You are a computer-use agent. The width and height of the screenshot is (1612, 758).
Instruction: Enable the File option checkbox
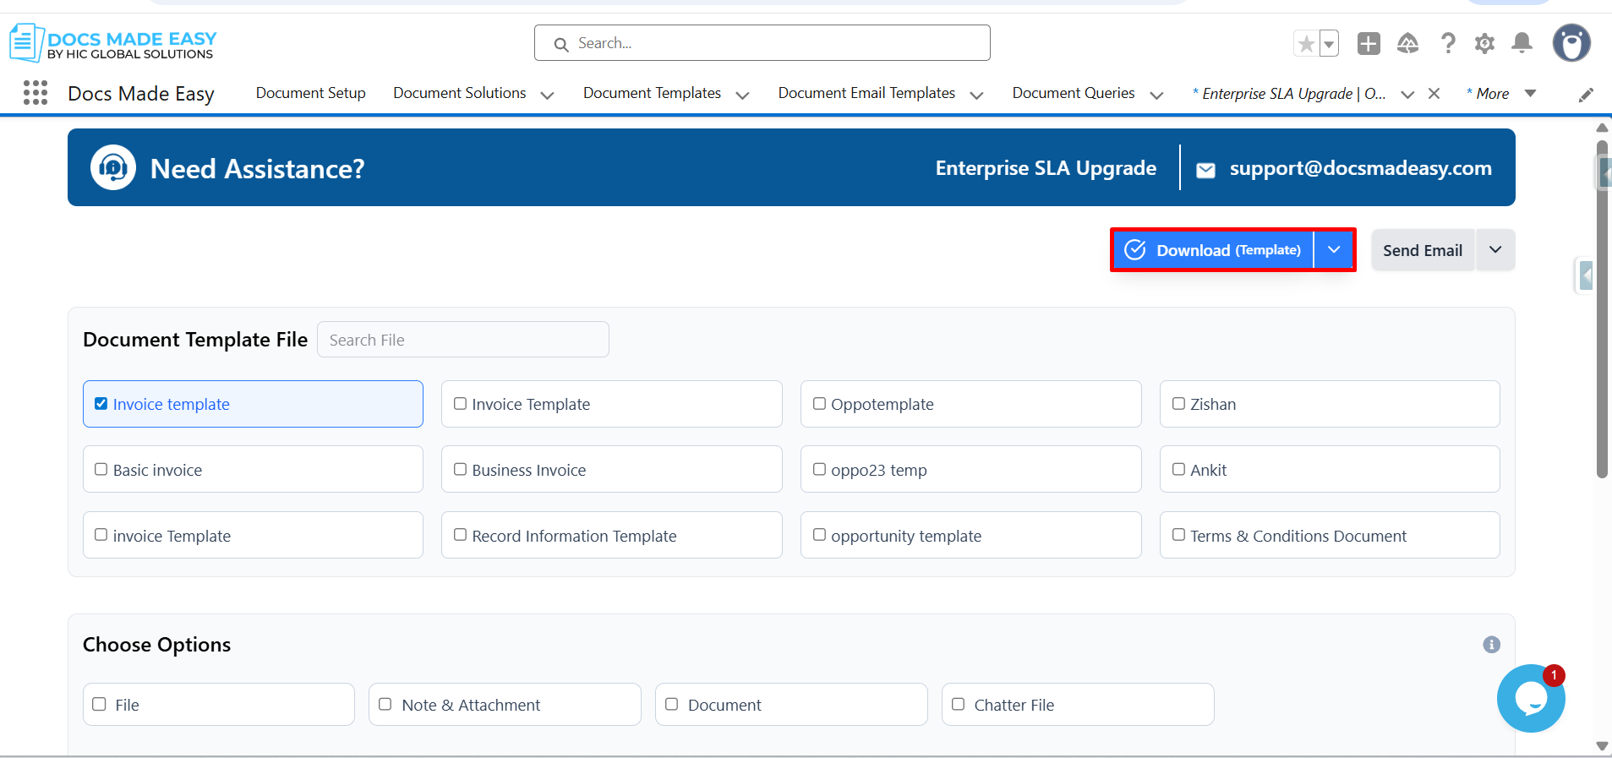pyautogui.click(x=99, y=704)
